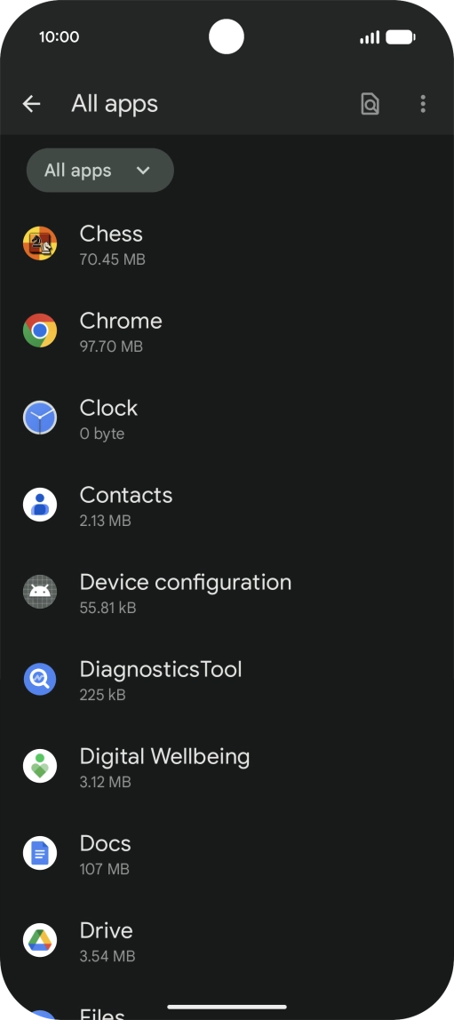Click the Drive app icon
Viewport: 454px width, 1020px height.
40,941
